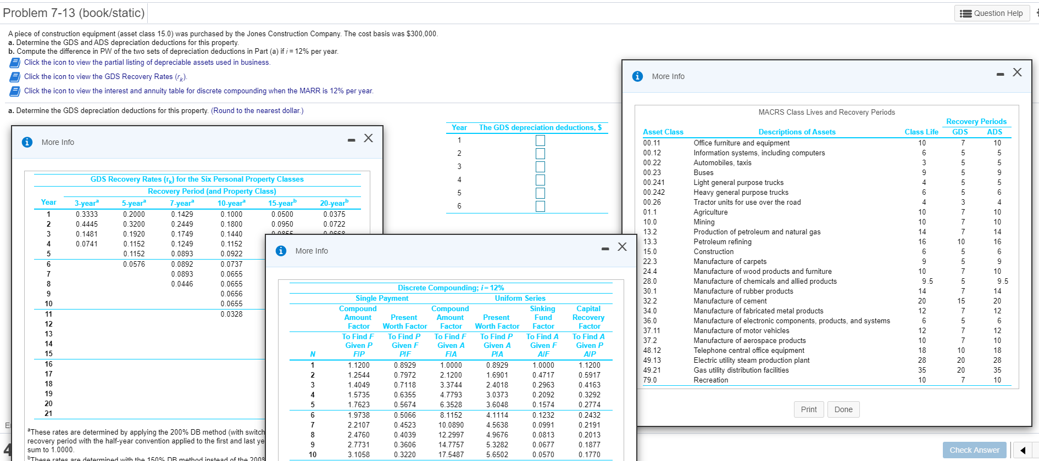Viewport: 1039px width, 461px height.
Task: Minimize the MACRS Class Lives popup
Action: pos(1000,74)
